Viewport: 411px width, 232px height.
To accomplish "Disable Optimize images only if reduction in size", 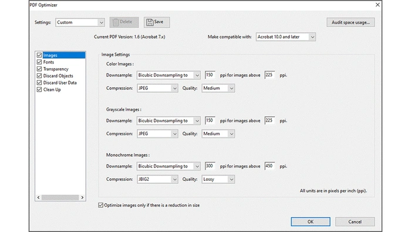I will tap(100, 205).
